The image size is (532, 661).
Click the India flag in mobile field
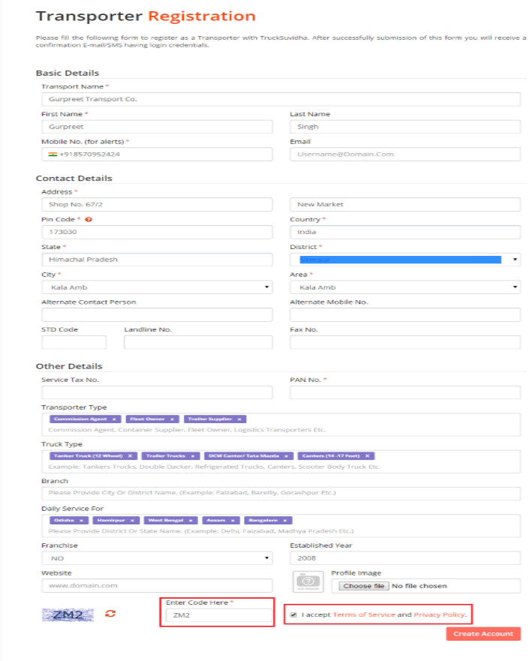[53, 154]
